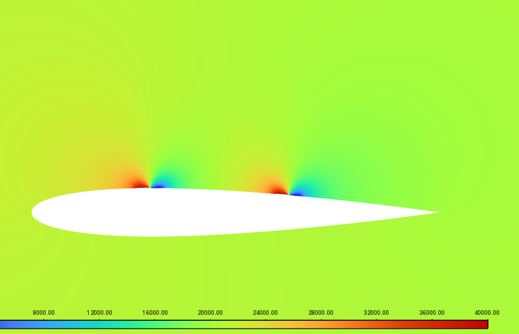
Task: Click the 16000.00 legend tick label
Action: (155, 313)
